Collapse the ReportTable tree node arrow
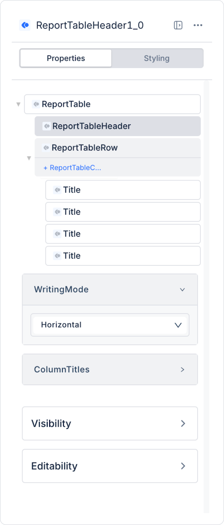 (18, 104)
